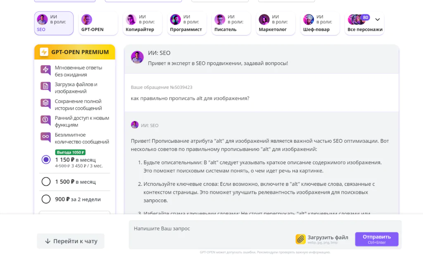Screen dimensions: 423x255
Task: Switch to the Программист AI role
Action: pos(187,24)
